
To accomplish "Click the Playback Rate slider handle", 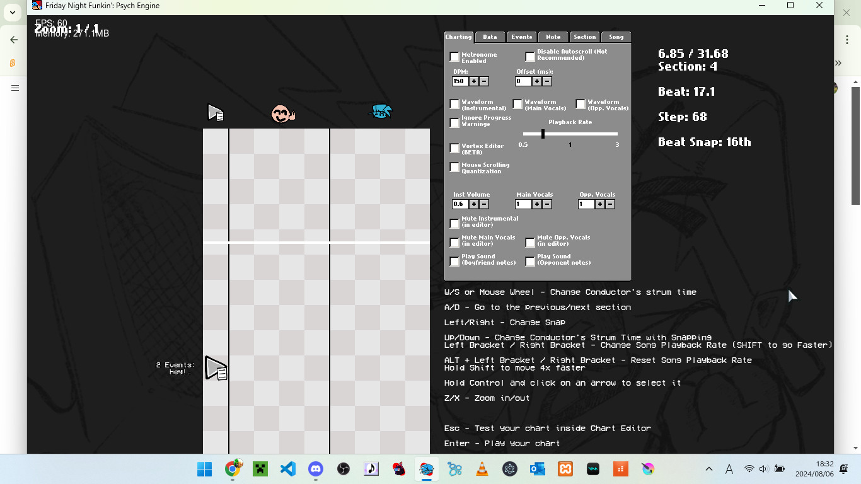I will click(x=543, y=134).
